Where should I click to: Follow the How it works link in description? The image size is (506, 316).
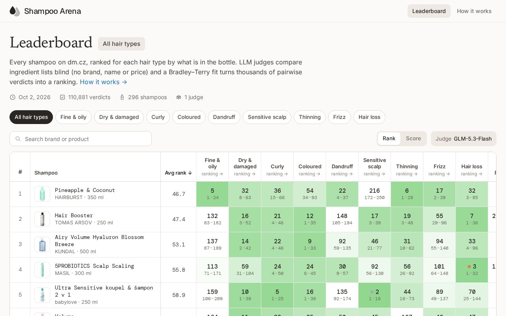point(104,82)
